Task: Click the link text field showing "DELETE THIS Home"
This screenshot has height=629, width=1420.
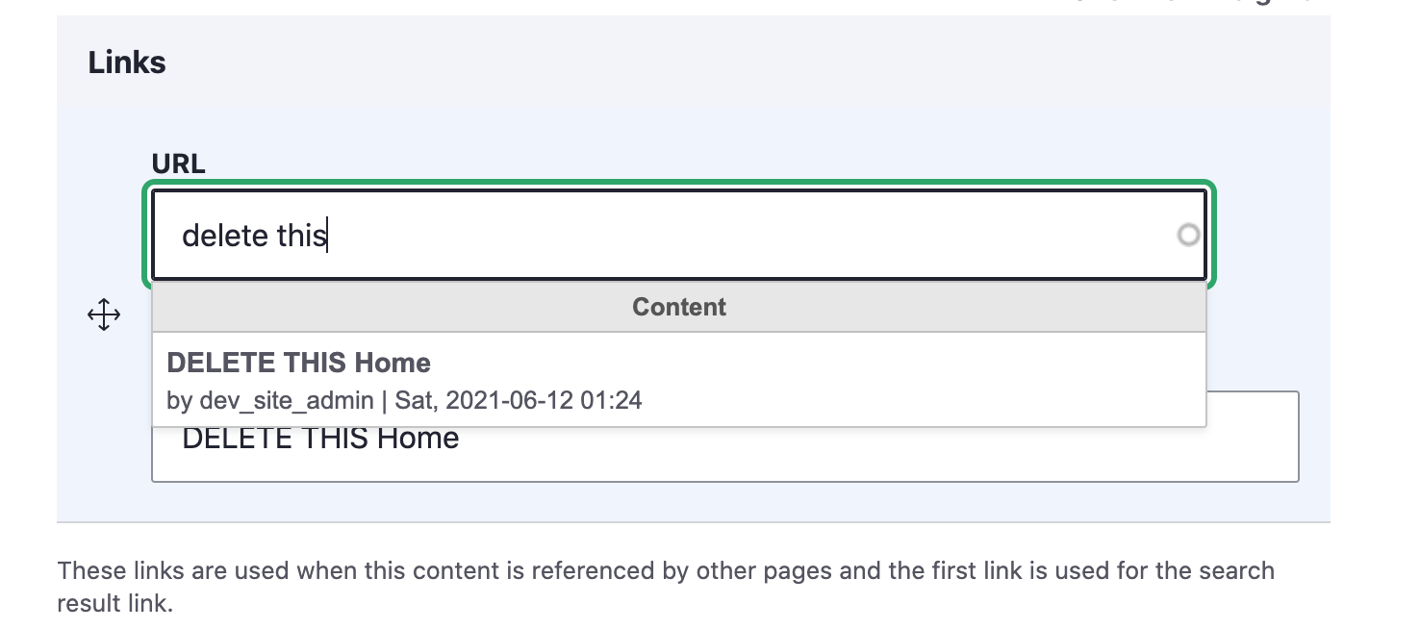Action: [725, 453]
